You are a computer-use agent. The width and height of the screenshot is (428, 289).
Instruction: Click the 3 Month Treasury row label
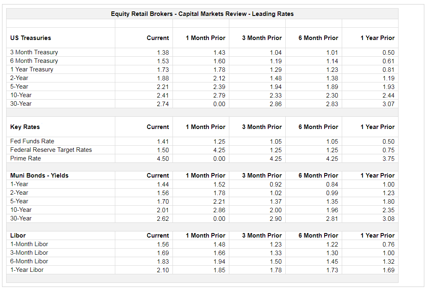pos(34,52)
